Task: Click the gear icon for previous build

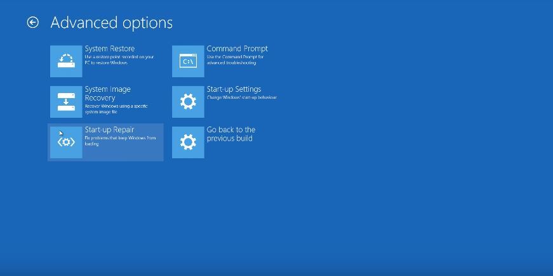Action: click(x=188, y=142)
